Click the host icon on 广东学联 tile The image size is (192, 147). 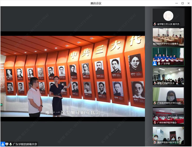[x=155, y=63]
